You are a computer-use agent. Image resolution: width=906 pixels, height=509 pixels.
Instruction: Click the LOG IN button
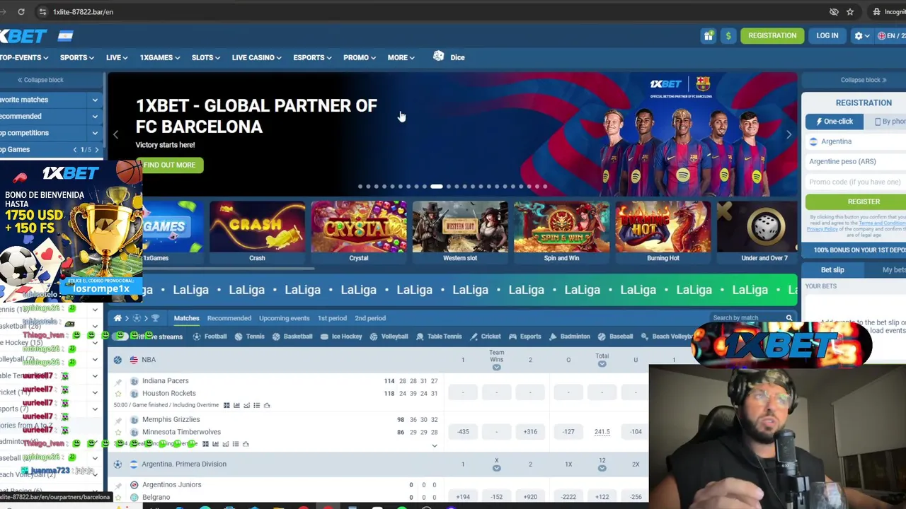(827, 35)
